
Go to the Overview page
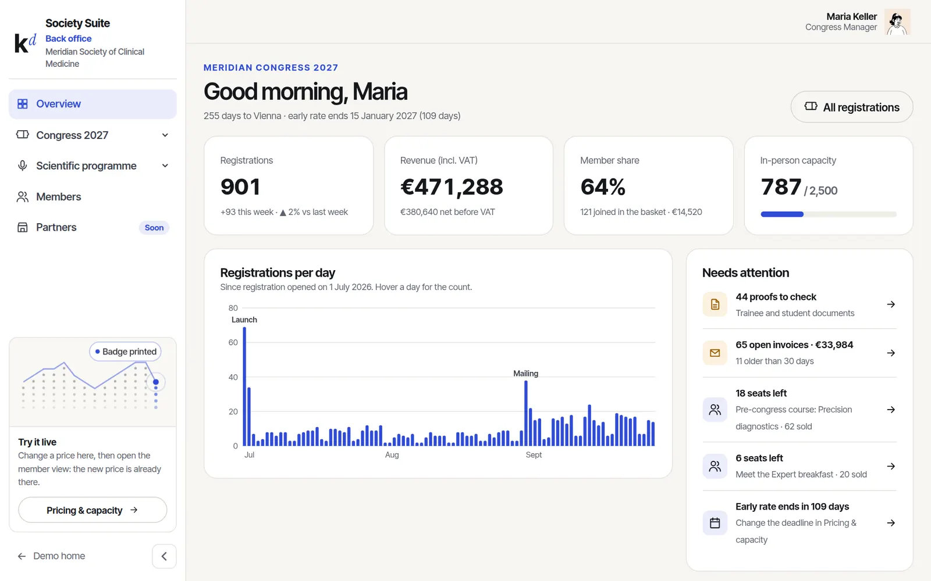coord(93,104)
